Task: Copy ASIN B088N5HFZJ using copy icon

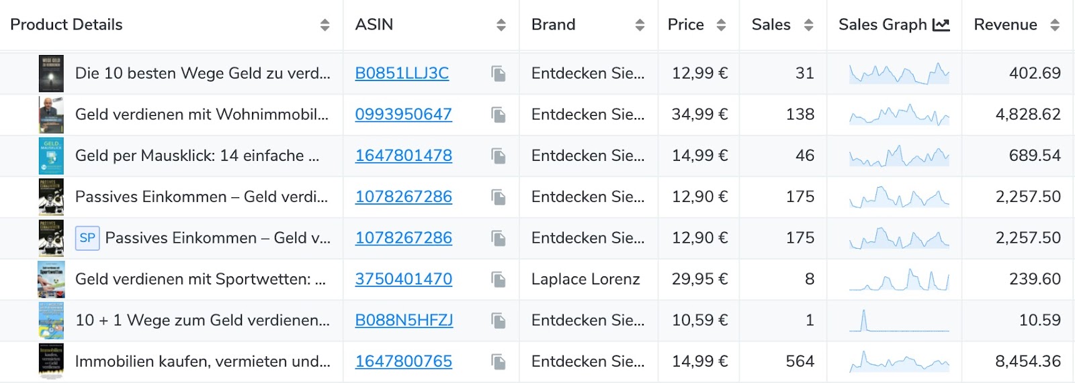Action: [498, 321]
